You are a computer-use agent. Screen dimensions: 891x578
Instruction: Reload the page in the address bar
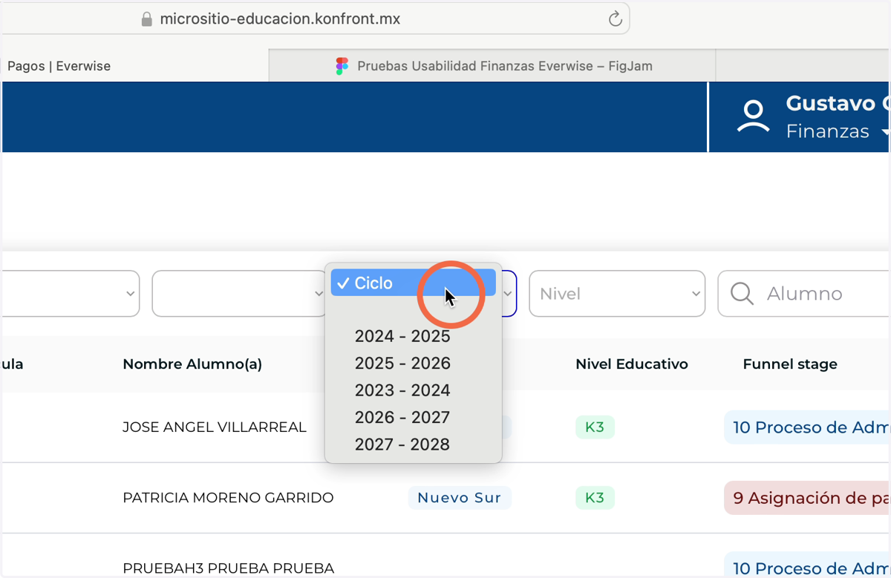[615, 19]
